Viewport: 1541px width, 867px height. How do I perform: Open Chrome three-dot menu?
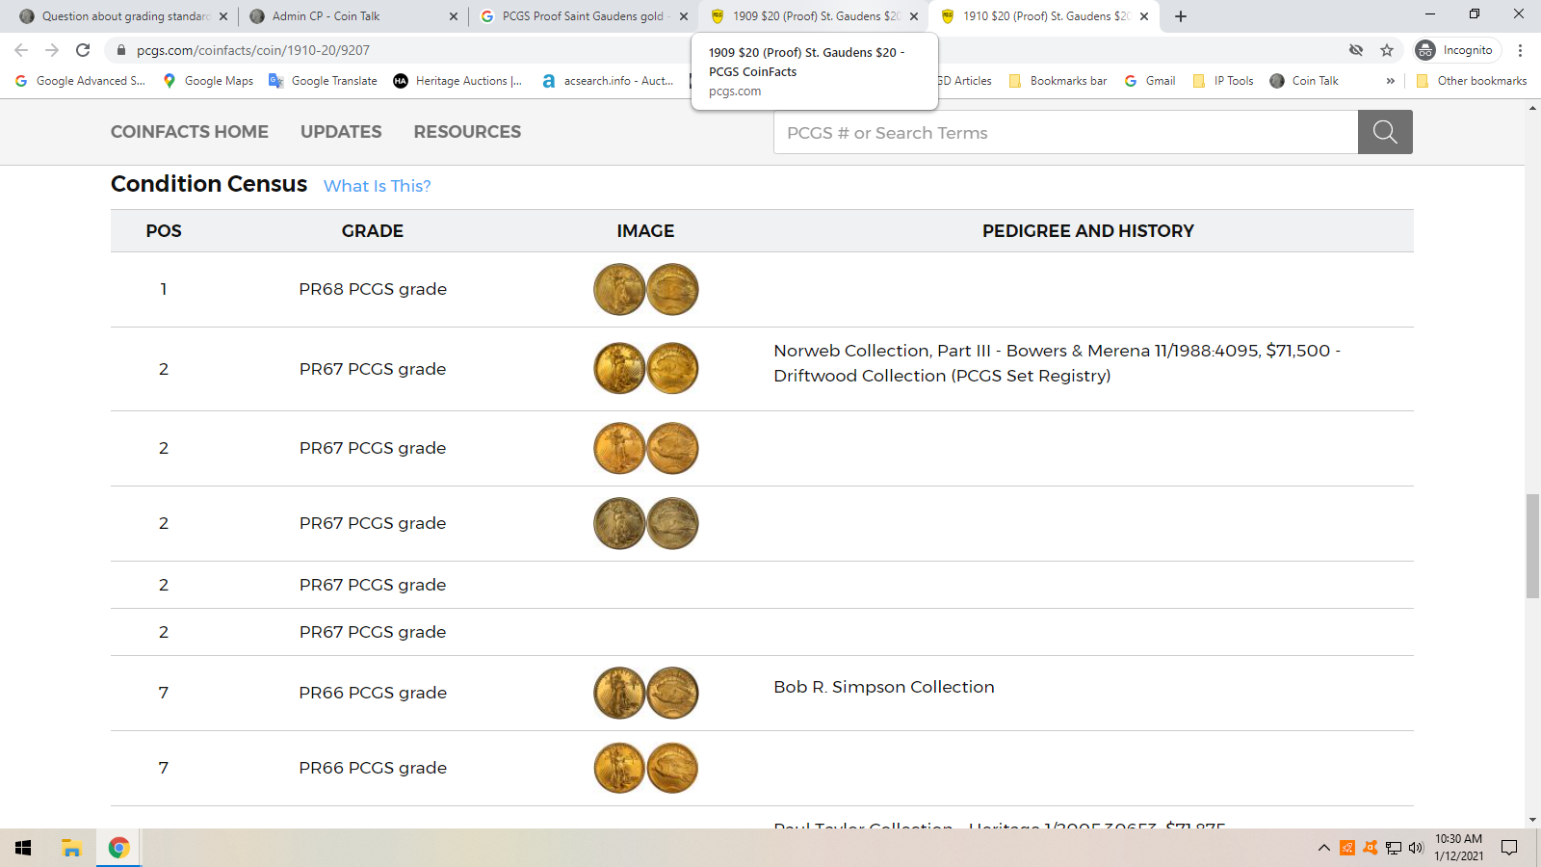pos(1521,50)
